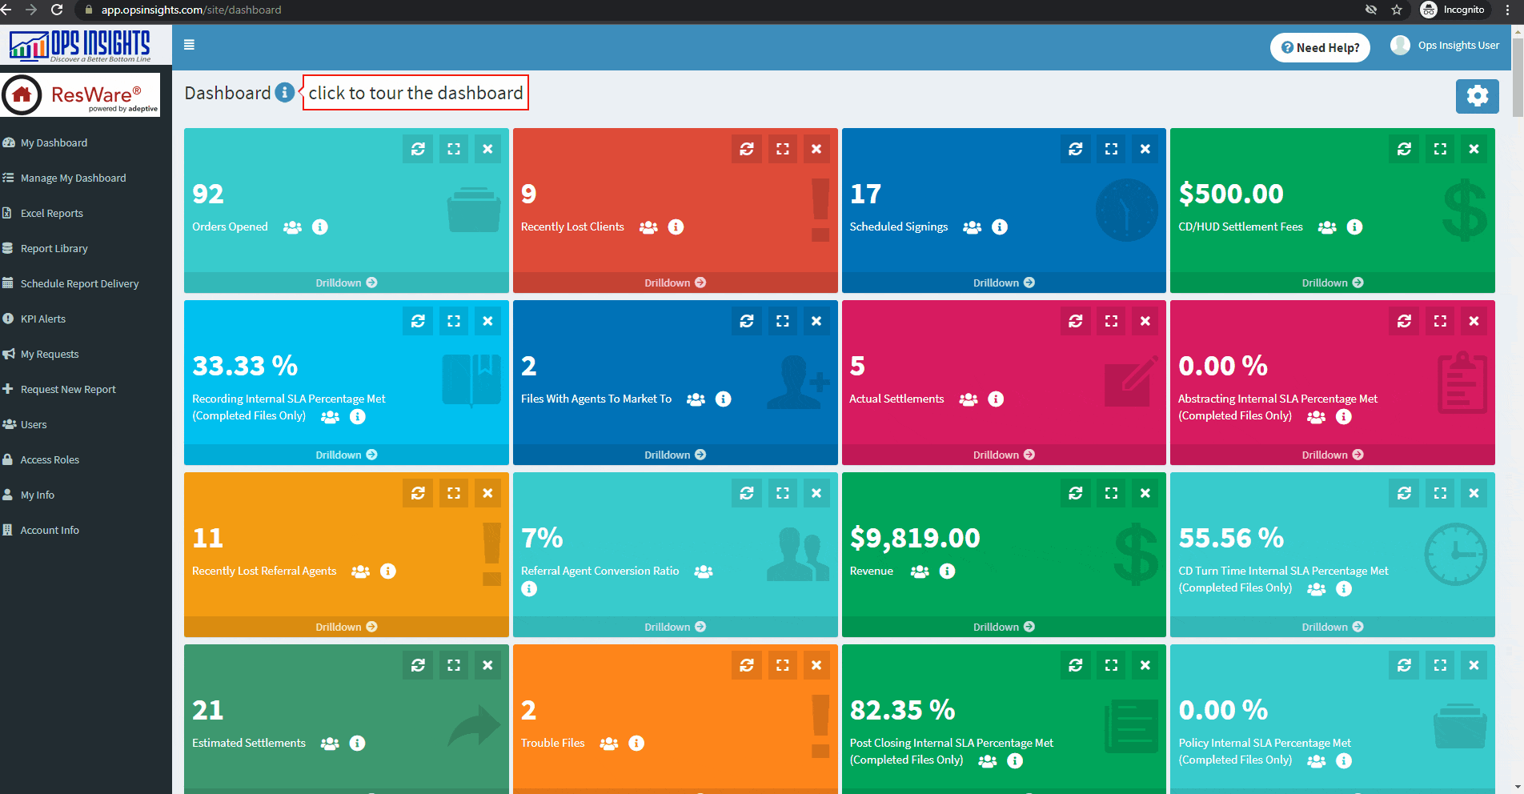
Task: Remove the Trouble Files tile
Action: click(x=816, y=664)
